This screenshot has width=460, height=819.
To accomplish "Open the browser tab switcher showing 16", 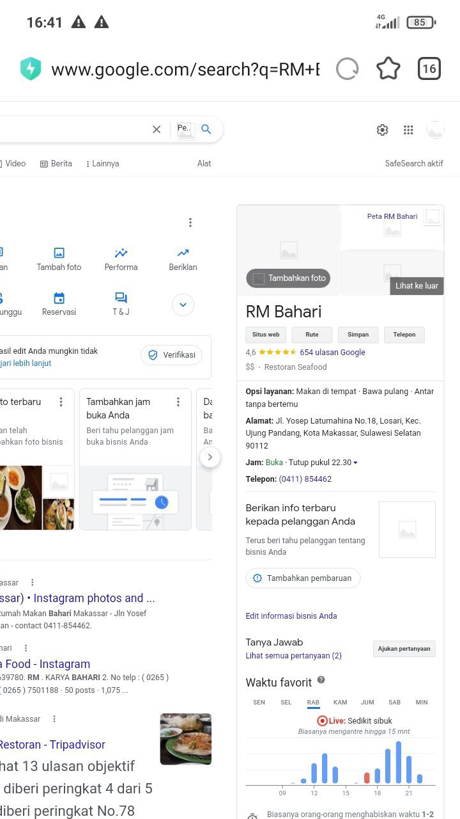I will 429,69.
